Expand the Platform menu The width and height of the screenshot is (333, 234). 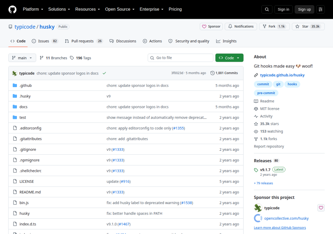(33, 9)
